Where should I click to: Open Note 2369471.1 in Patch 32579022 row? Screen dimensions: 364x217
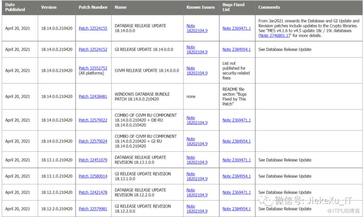click(x=236, y=120)
